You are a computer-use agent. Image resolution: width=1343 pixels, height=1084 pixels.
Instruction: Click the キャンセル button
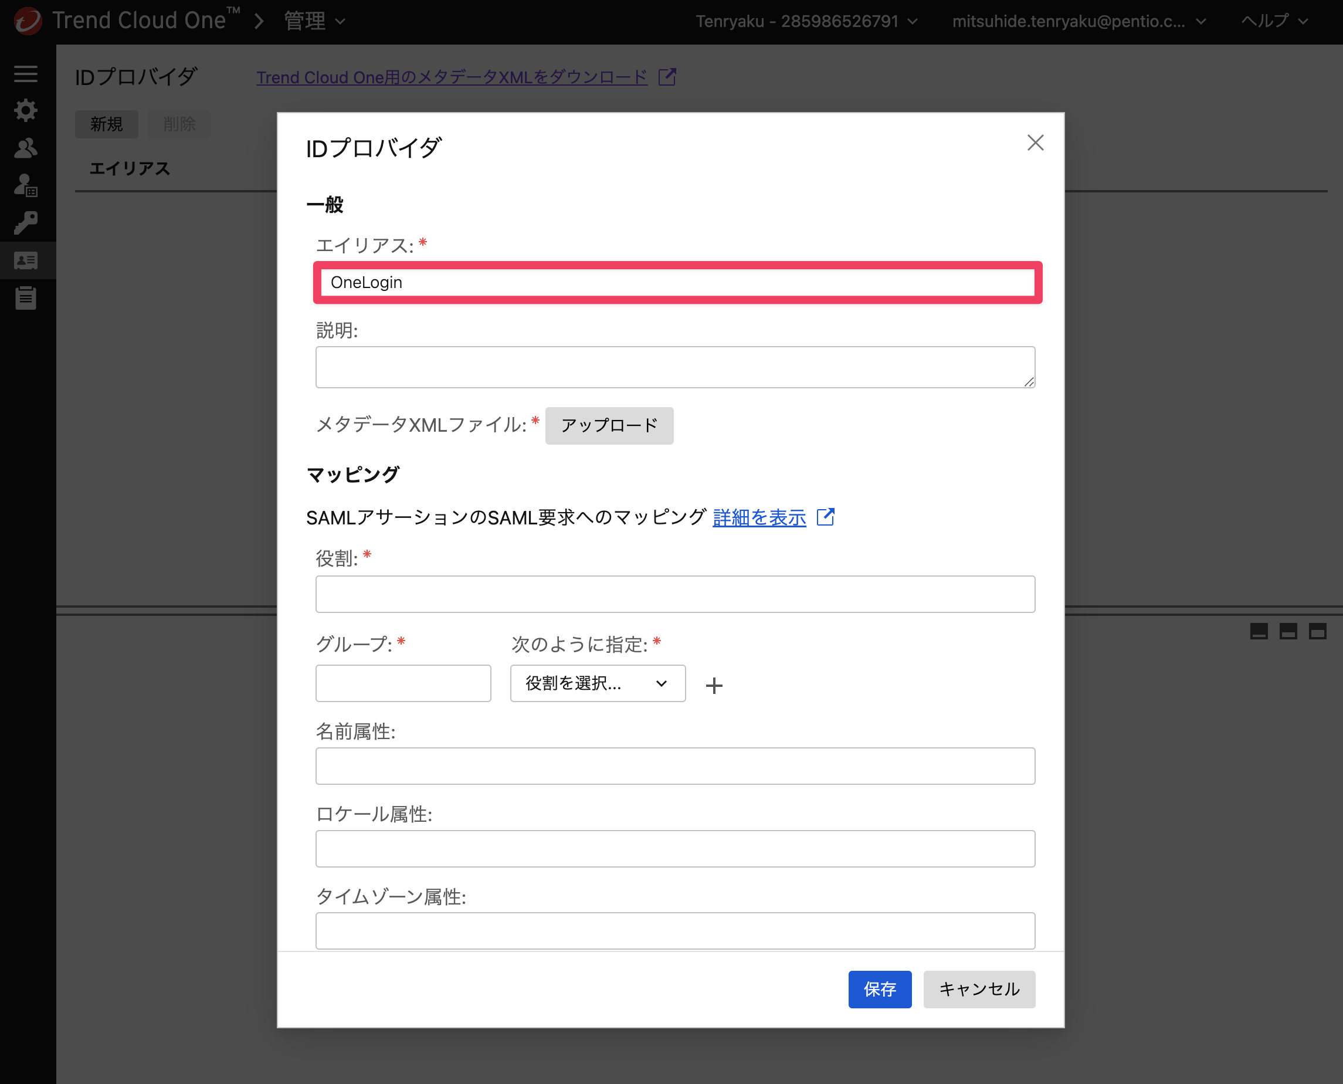[x=979, y=989]
